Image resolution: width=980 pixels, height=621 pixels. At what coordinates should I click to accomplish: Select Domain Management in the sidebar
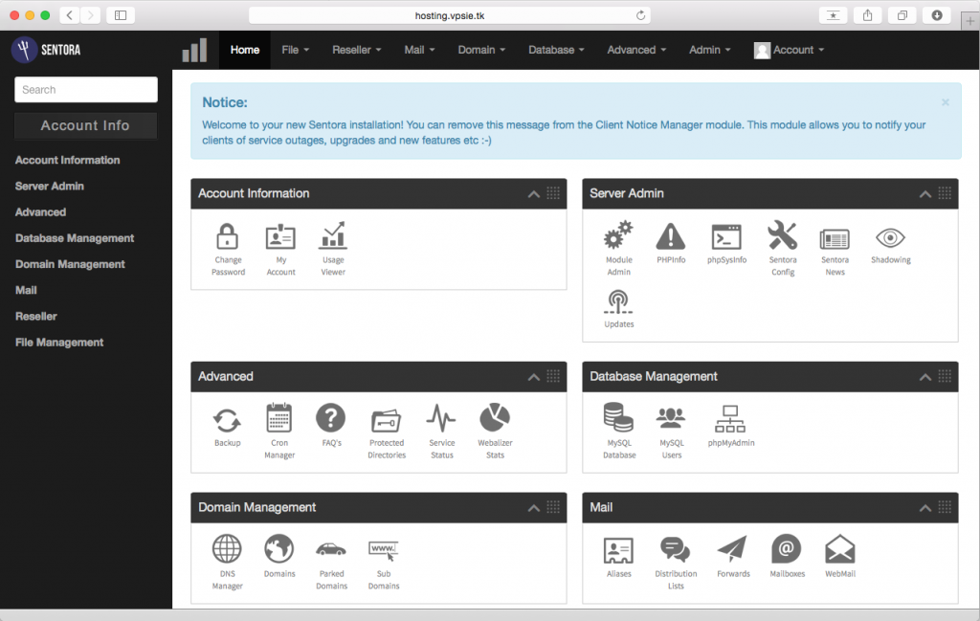click(70, 264)
